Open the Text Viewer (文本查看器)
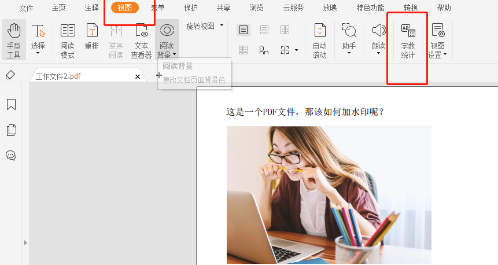The width and height of the screenshot is (498, 265). [141, 41]
